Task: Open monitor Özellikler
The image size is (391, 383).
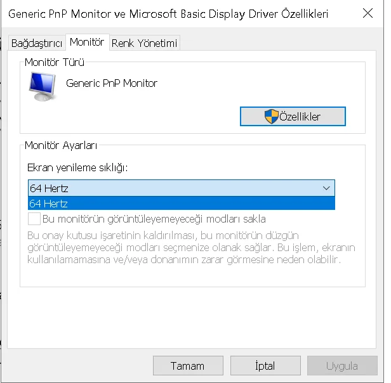Action: pyautogui.click(x=293, y=117)
